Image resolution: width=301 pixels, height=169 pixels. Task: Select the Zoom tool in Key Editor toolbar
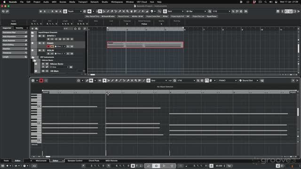(x=136, y=80)
